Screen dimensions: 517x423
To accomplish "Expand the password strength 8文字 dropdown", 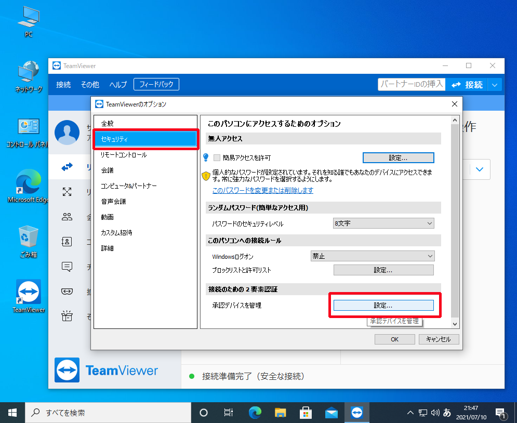I will tap(383, 223).
